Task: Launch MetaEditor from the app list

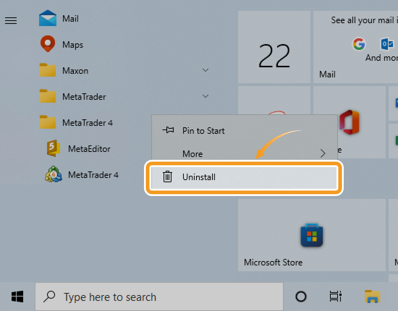Action: click(x=54, y=149)
